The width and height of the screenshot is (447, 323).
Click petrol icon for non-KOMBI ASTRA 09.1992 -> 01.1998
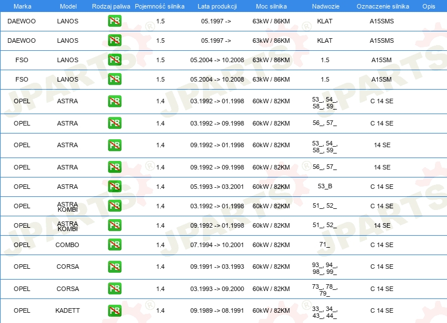tap(114, 145)
